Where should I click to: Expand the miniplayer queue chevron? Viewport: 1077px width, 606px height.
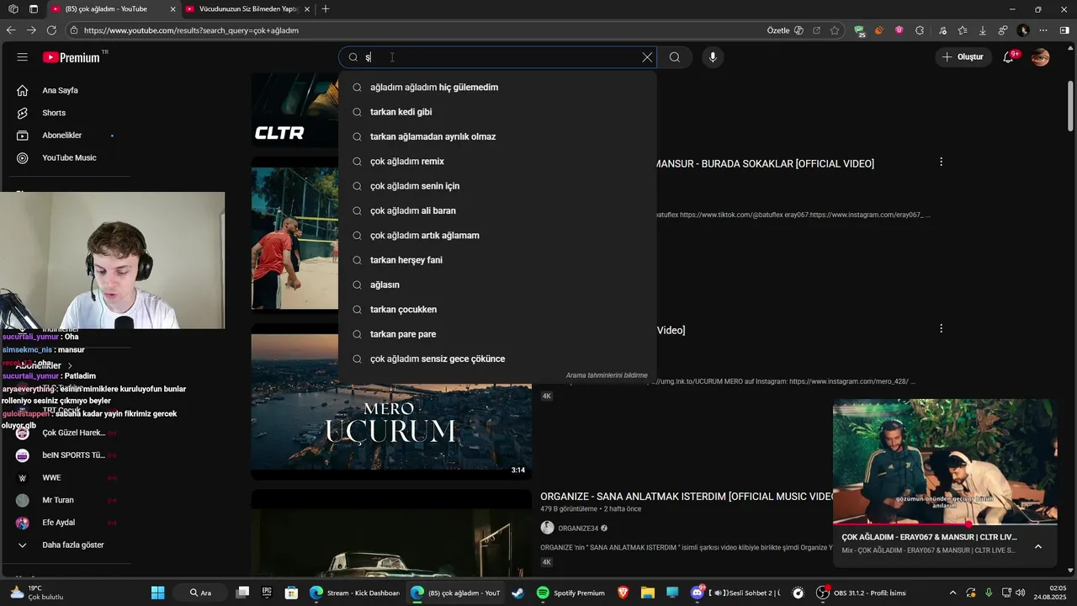pyautogui.click(x=1038, y=546)
